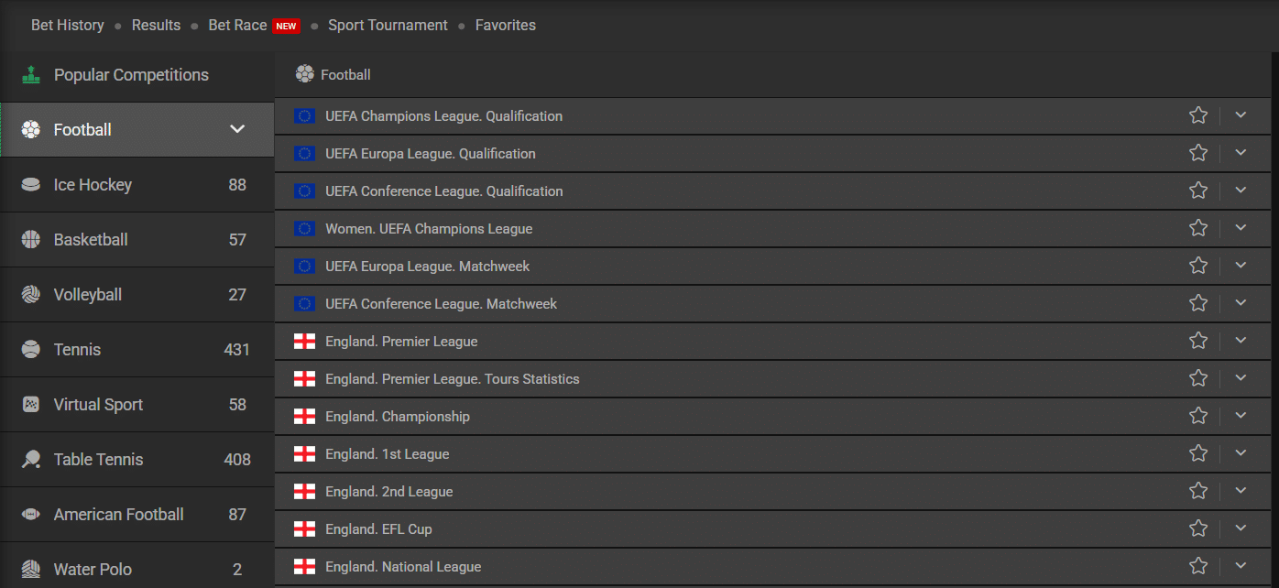Switch to the Results section
The height and width of the screenshot is (588, 1279).
(x=156, y=25)
